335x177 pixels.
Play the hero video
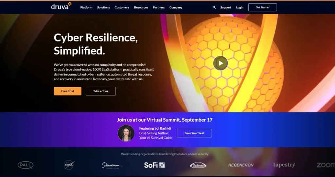220,63
